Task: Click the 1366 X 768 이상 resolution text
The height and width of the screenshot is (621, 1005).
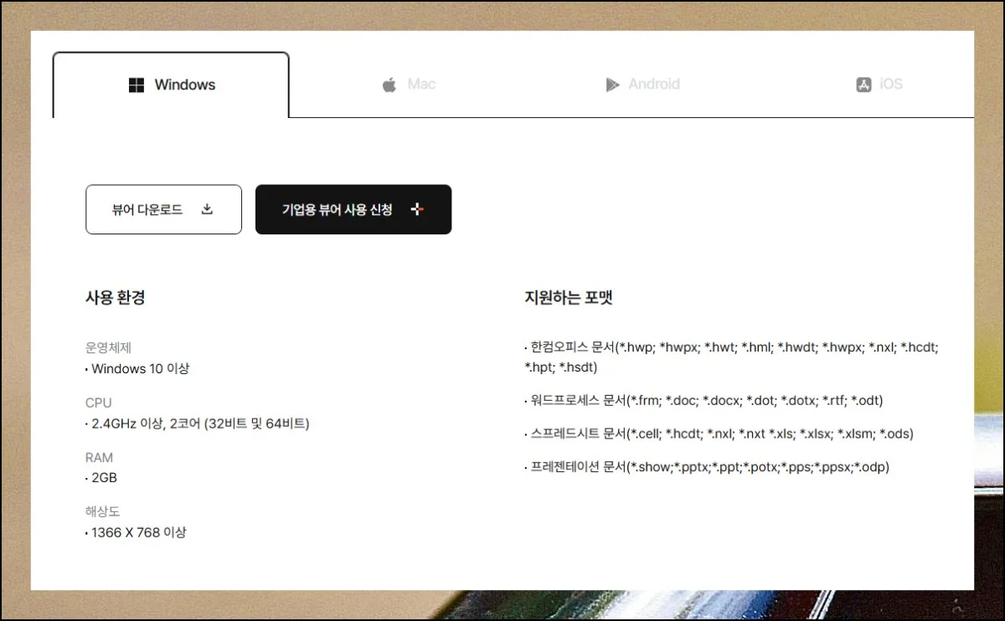Action: coord(137,532)
